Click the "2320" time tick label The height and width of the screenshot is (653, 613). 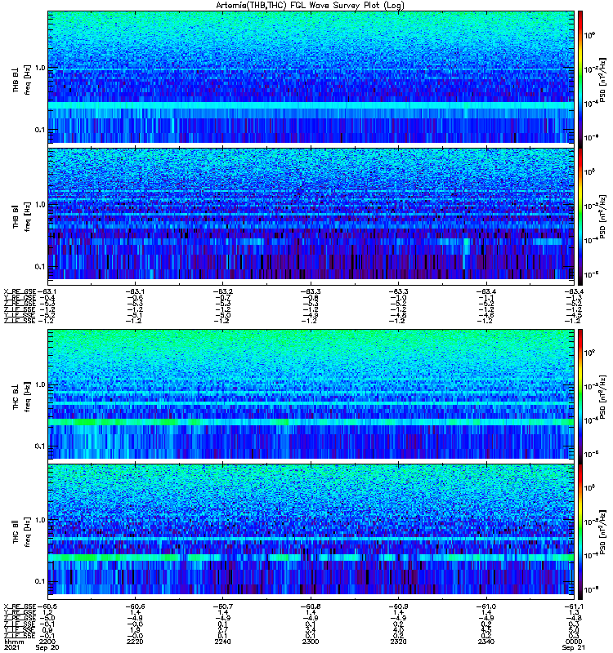pyautogui.click(x=398, y=642)
